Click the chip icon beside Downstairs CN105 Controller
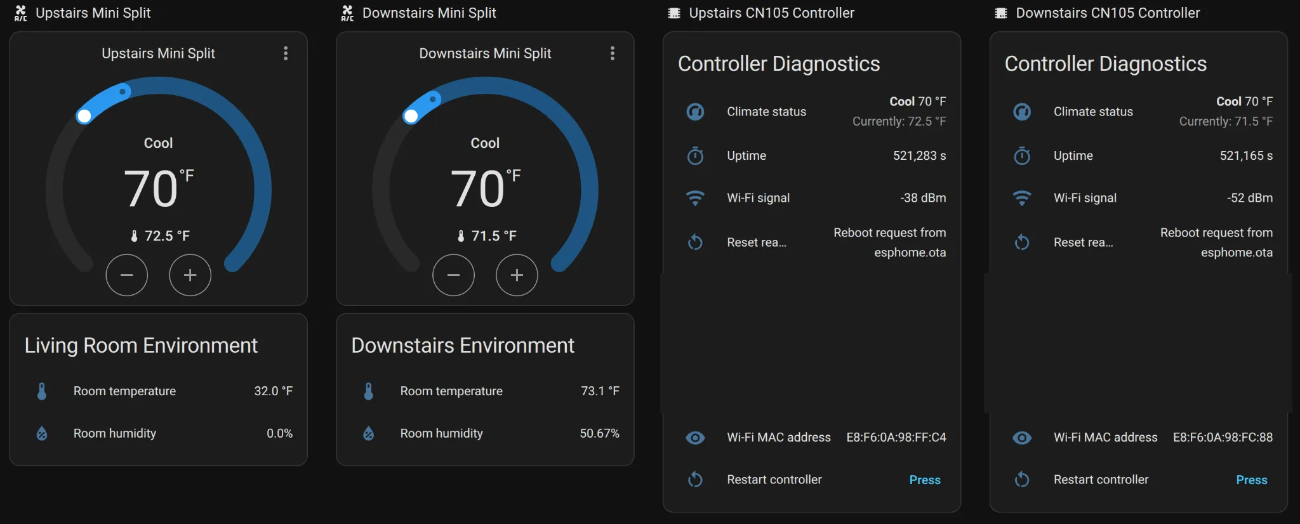Image resolution: width=1300 pixels, height=524 pixels. point(1001,13)
